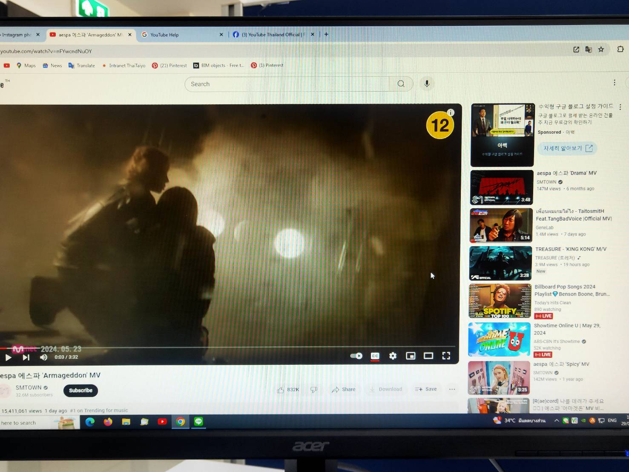Open the SMTOWN channel page
The image size is (629, 472).
pos(29,388)
